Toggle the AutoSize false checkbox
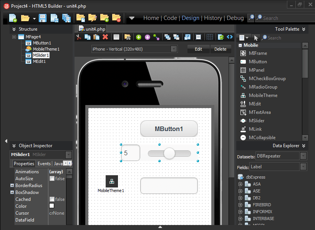Screen dimensions: 315x230 click(x=52, y=179)
